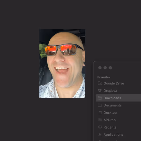
Task: Go to Desktop in sidebar
Action: [118, 113]
